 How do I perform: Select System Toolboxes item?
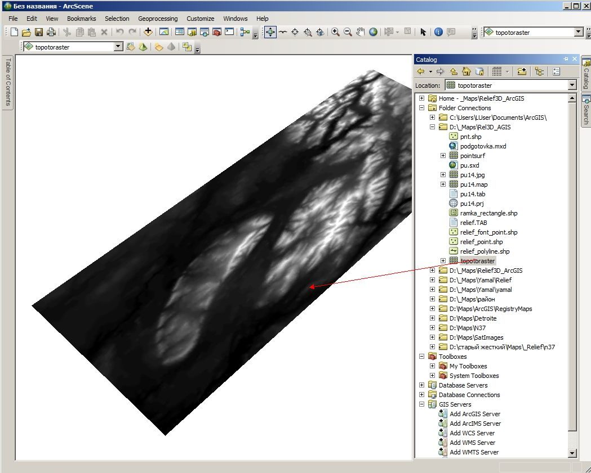474,376
